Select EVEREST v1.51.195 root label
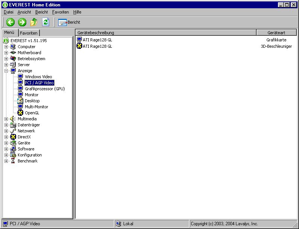Viewport: 299px width, 229px height. [29, 41]
